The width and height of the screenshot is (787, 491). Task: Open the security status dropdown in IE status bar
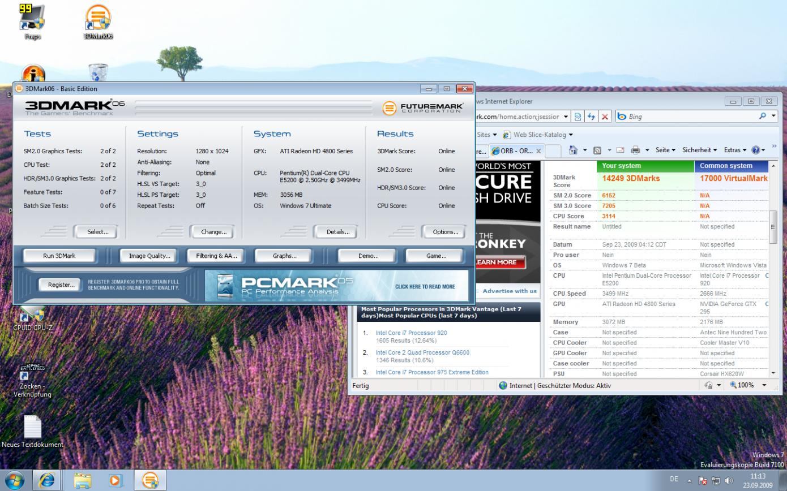coord(719,385)
